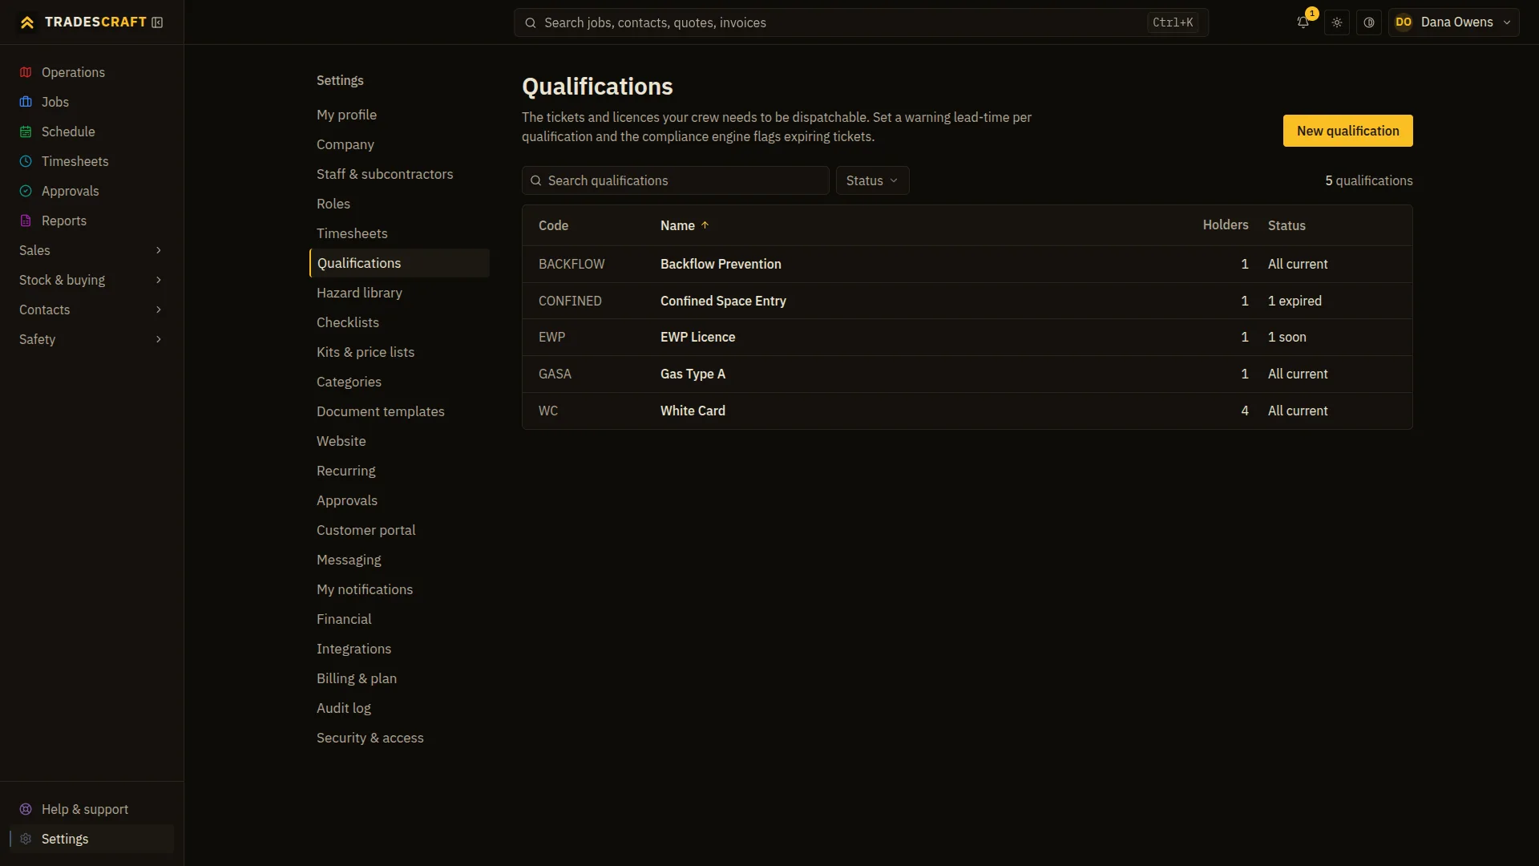Focus the Search qualifications field
Screen dimensions: 1539x866
pyautogui.click(x=675, y=180)
